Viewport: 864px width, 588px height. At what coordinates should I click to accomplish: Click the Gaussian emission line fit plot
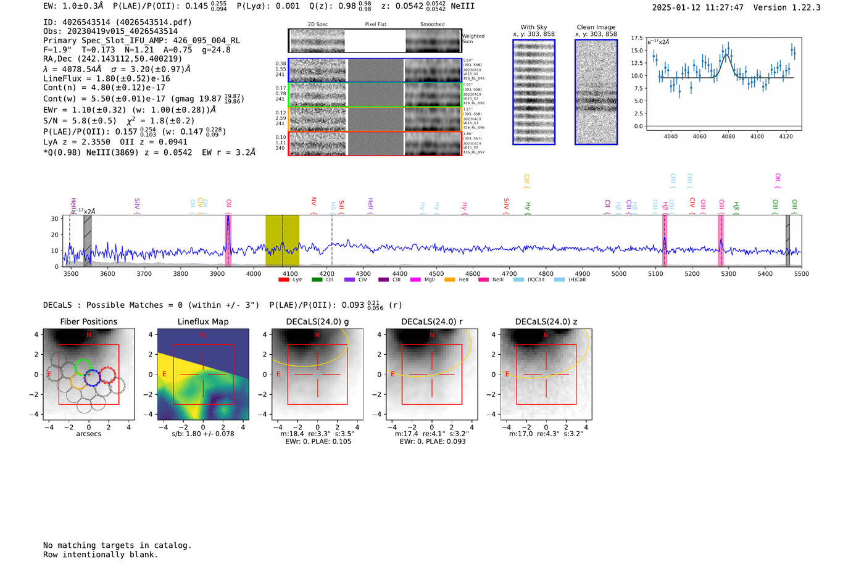(724, 83)
